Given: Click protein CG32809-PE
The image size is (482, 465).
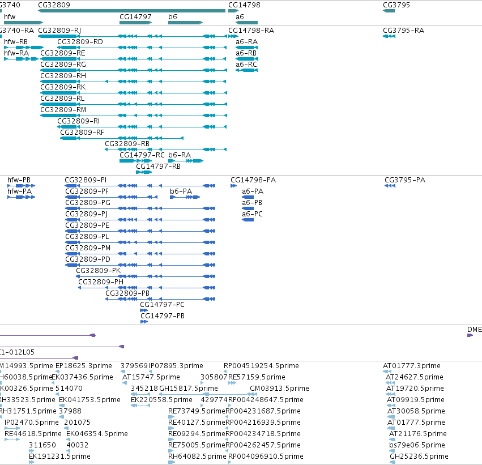Looking at the screenshot, I should (140, 231).
